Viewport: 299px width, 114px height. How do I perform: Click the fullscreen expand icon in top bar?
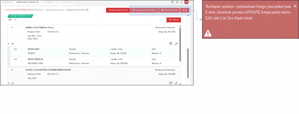[x=173, y=2]
